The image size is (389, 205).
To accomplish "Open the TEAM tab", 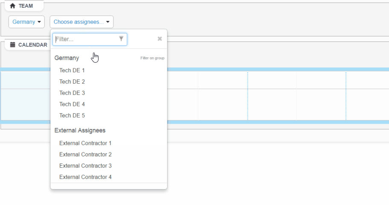I will [25, 6].
